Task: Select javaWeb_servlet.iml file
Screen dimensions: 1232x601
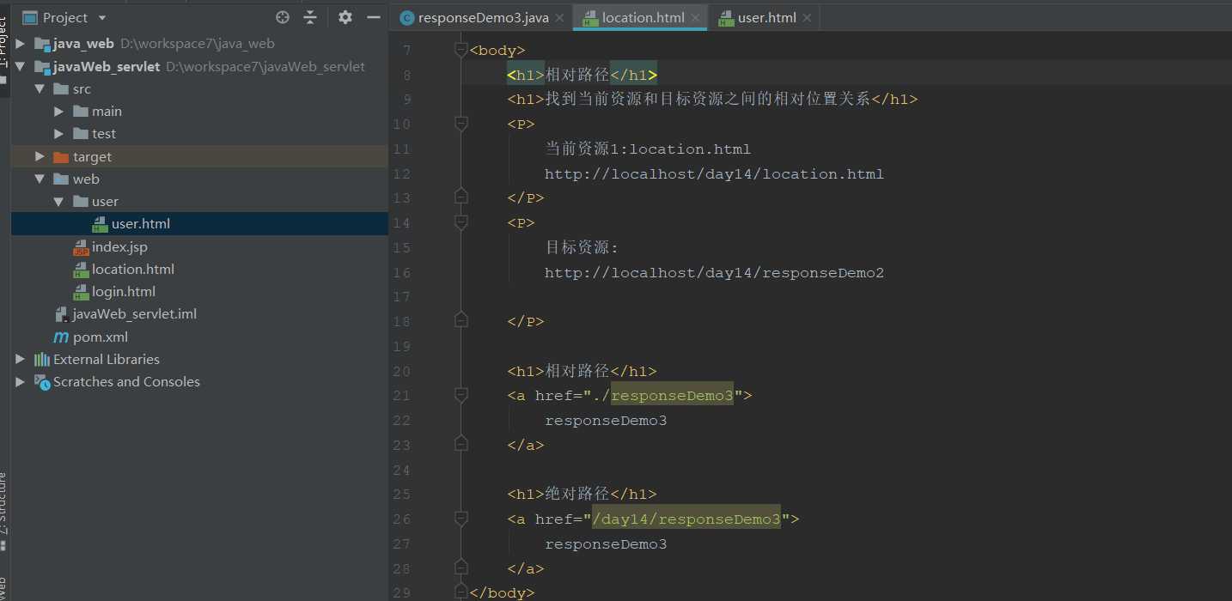Action: (135, 313)
